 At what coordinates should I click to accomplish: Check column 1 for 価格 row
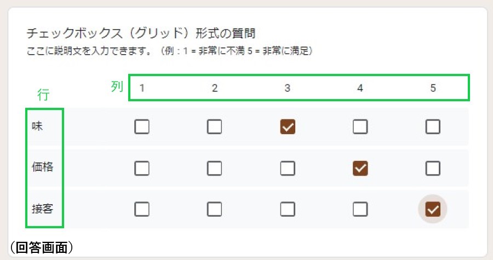click(x=142, y=168)
